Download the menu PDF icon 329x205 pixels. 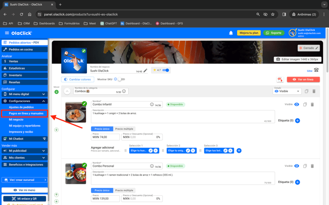tap(280, 79)
